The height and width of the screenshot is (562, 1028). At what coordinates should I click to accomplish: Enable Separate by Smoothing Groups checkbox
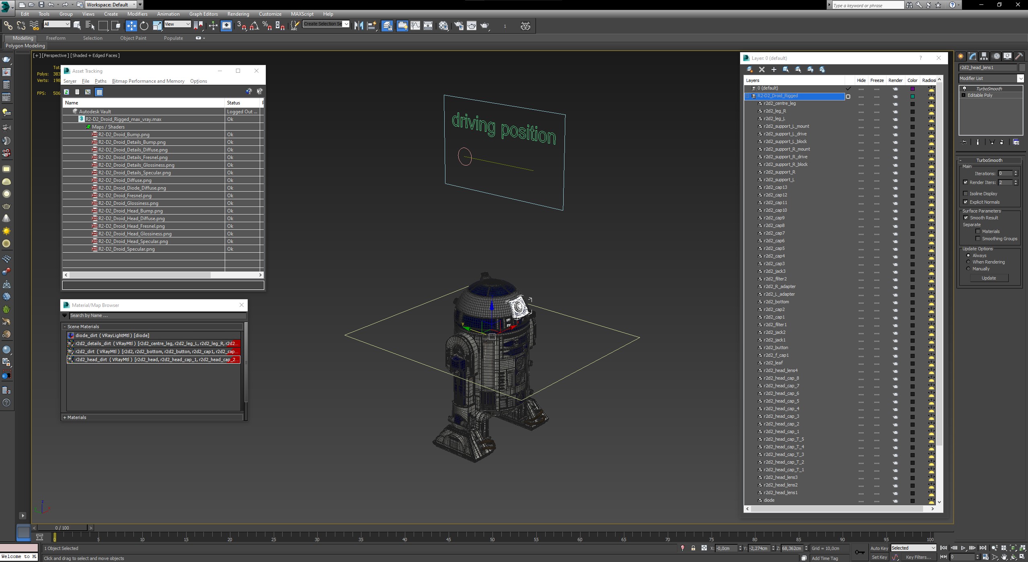[x=978, y=239]
